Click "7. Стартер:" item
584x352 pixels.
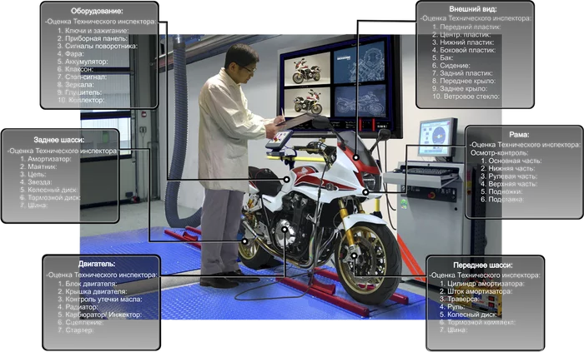[x=76, y=330]
